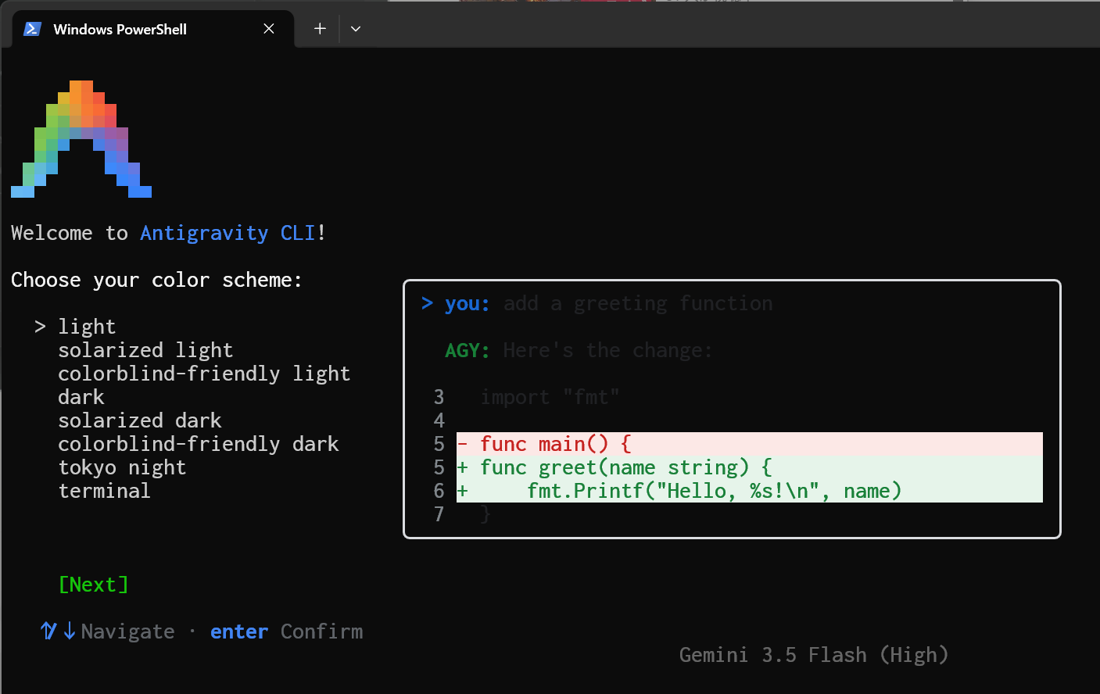This screenshot has width=1100, height=694.
Task: Choose 'colorblind-friendly dark' scheme
Action: 199,444
